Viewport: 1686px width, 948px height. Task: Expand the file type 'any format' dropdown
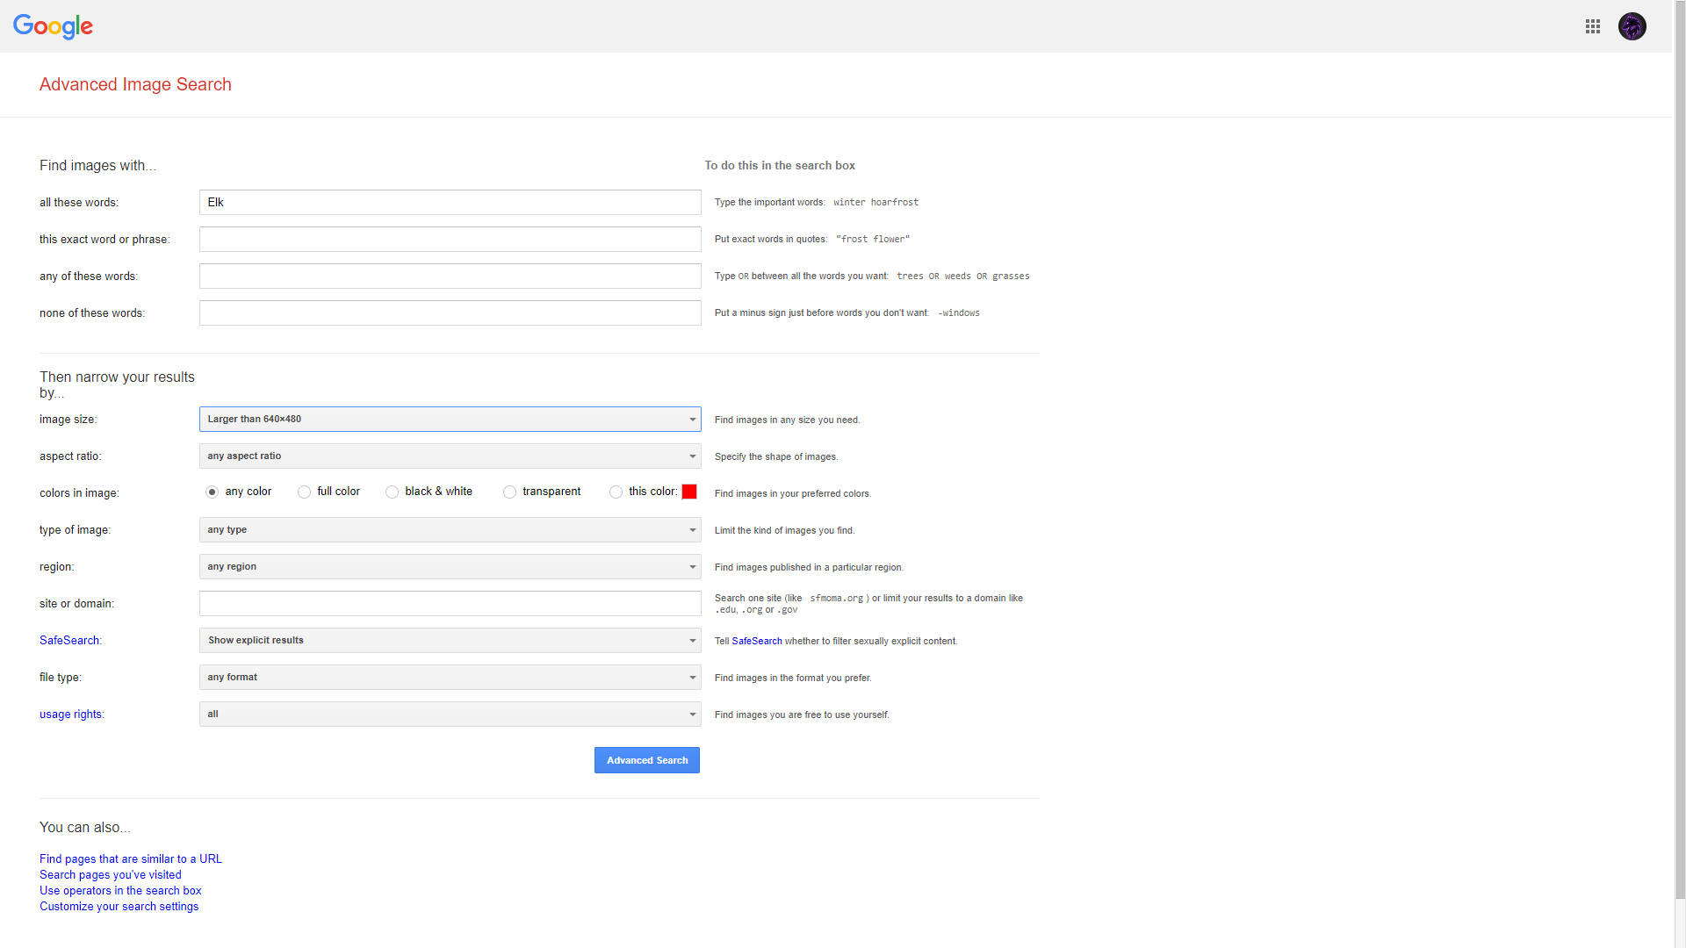pos(450,677)
